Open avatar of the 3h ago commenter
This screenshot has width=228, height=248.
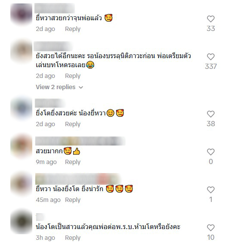[x=22, y=221]
